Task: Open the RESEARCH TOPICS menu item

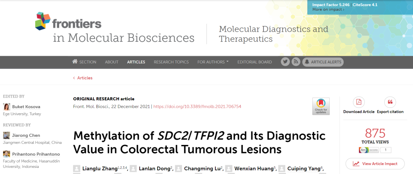Action: tap(171, 62)
